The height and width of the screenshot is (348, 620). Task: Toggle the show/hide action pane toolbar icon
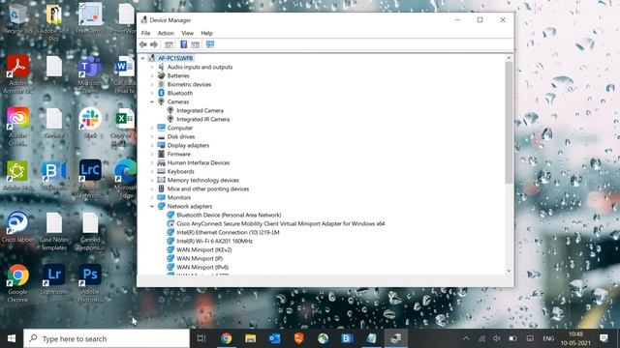196,44
